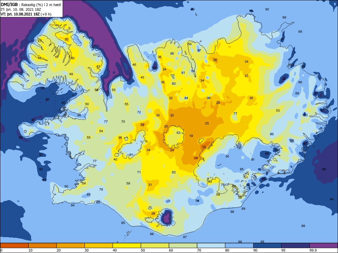The image size is (338, 253).
Task: Click the humidity value 24 on the map
Action: click(x=172, y=150)
